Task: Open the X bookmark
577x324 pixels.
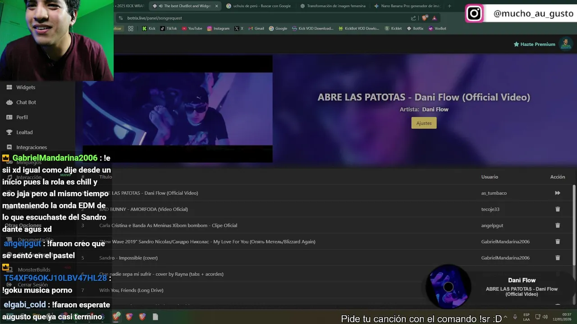Action: [x=239, y=28]
